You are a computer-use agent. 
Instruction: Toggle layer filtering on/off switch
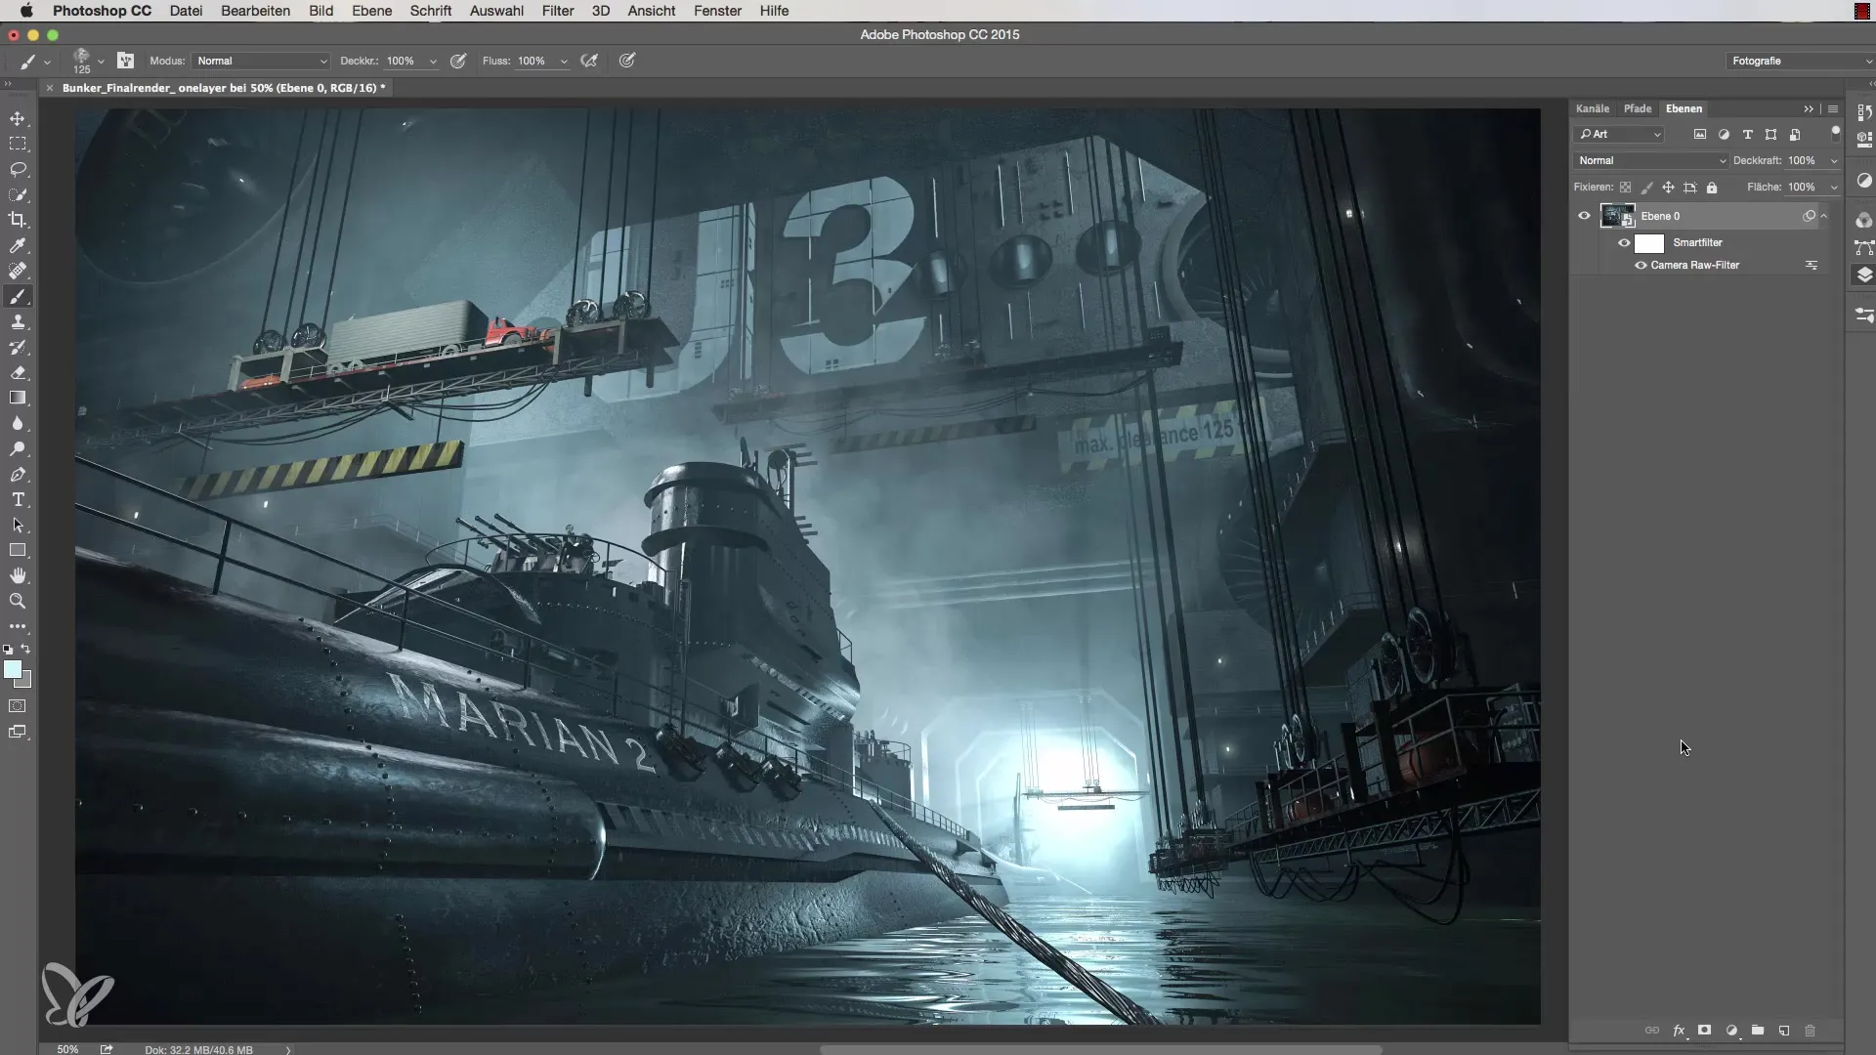click(x=1835, y=132)
